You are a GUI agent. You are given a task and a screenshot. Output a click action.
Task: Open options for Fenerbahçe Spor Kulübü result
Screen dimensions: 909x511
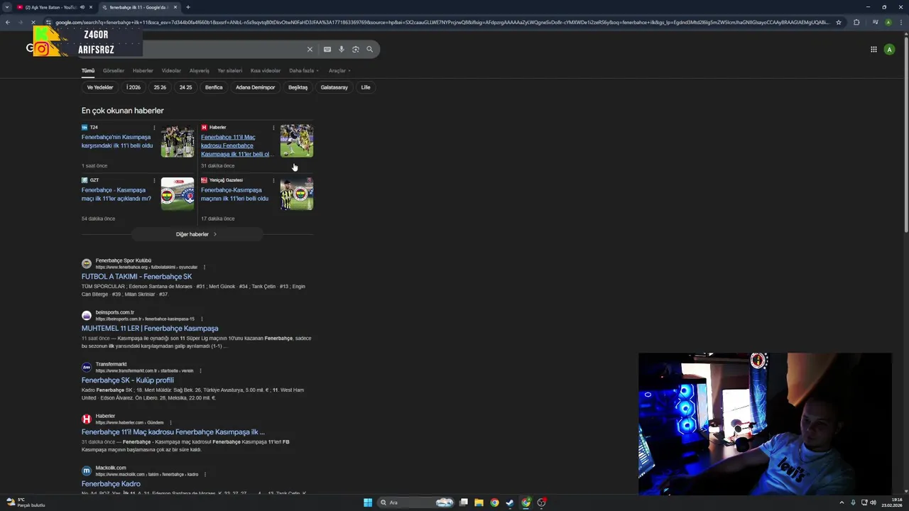coord(205,267)
